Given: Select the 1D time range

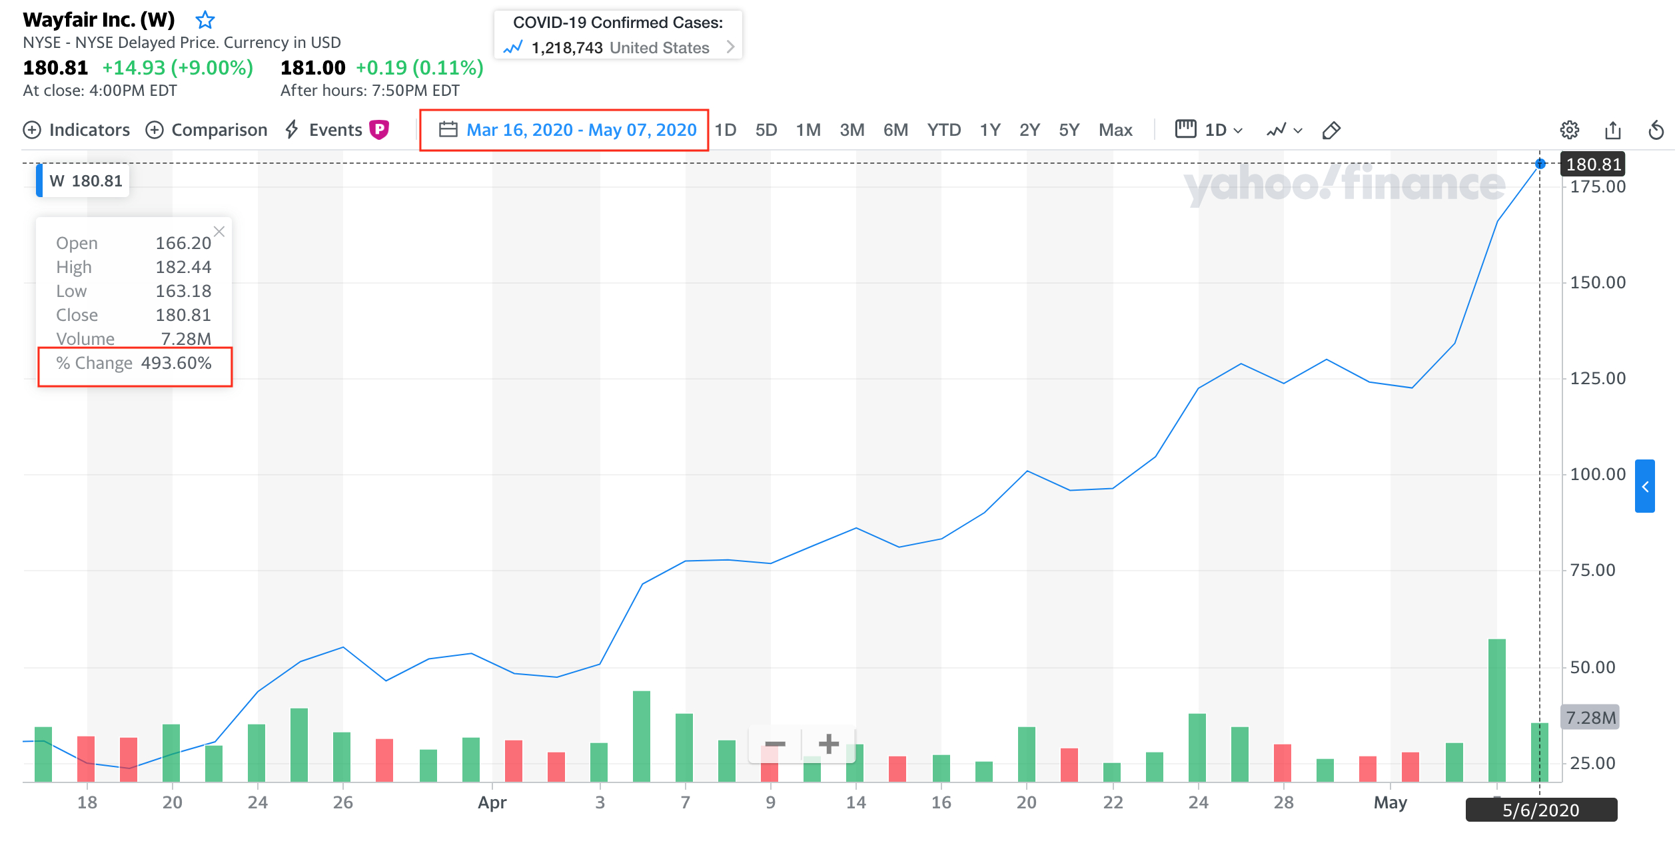Looking at the screenshot, I should 726,130.
